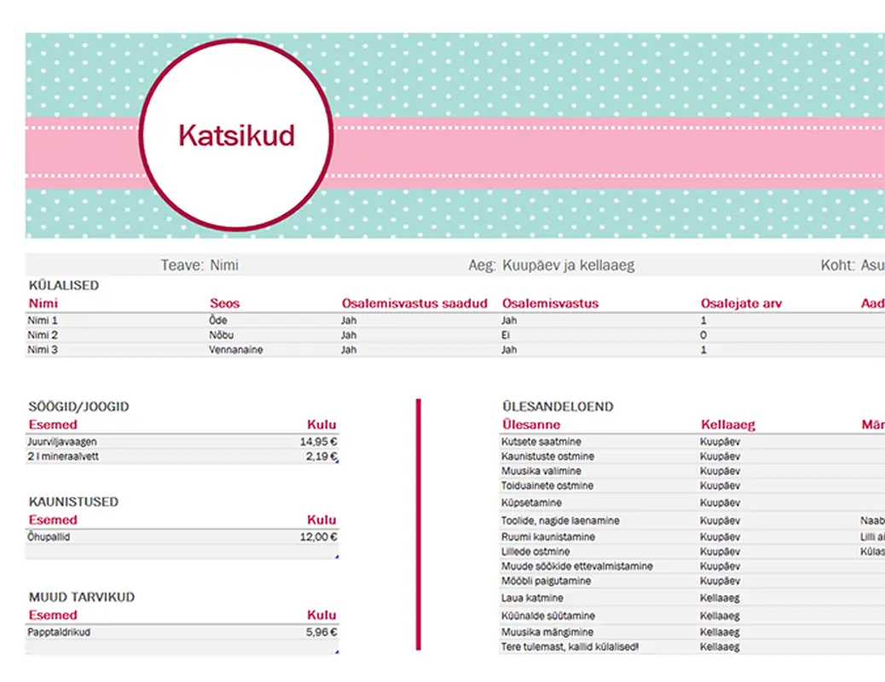
Task: Select the Ei response in Nimi 2 row
Action: [x=505, y=335]
